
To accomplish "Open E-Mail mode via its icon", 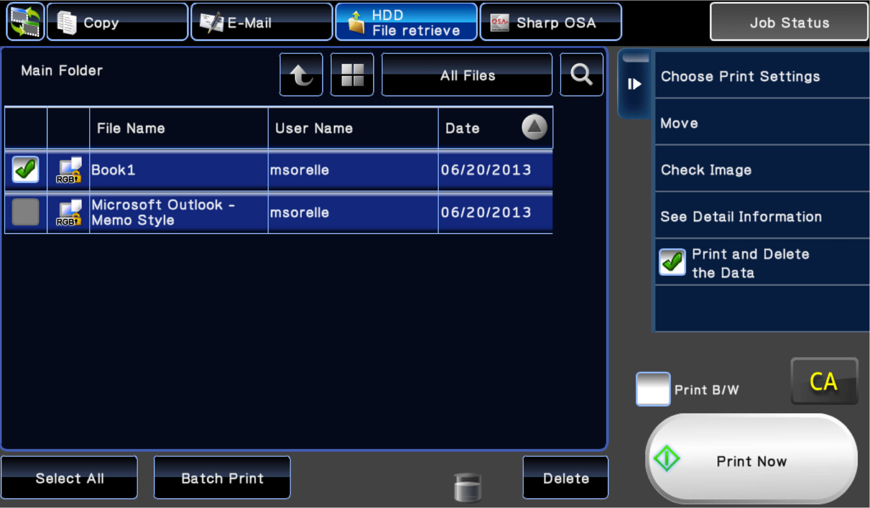I will (211, 22).
